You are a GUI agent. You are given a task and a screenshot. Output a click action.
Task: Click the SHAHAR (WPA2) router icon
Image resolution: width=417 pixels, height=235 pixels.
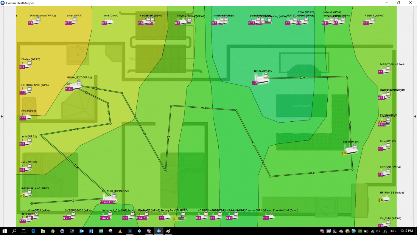pos(386,173)
